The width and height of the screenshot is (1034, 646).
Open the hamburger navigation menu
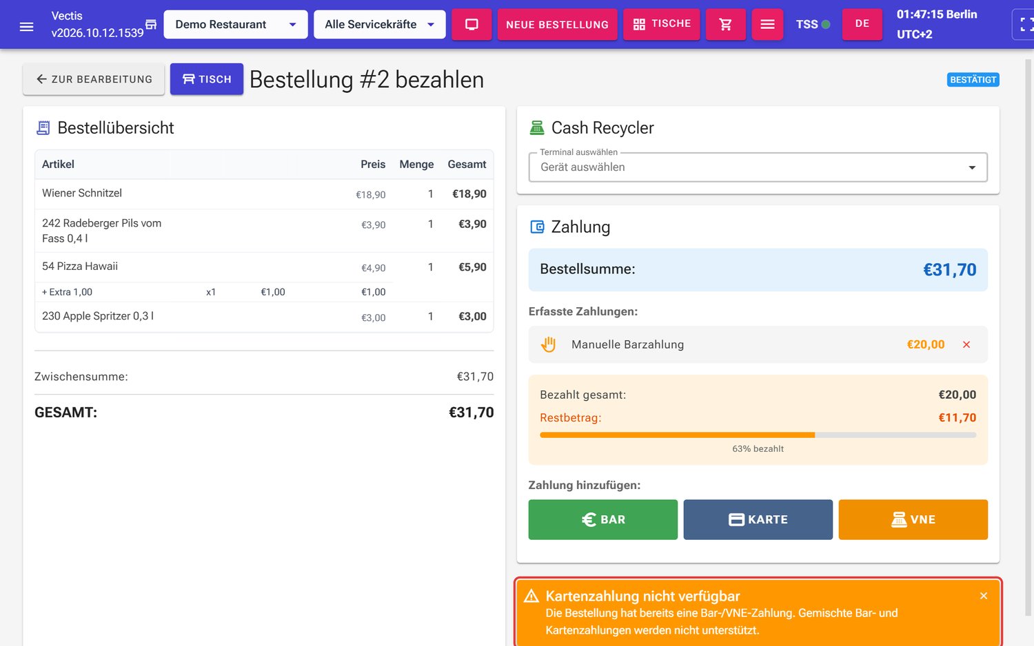point(26,26)
